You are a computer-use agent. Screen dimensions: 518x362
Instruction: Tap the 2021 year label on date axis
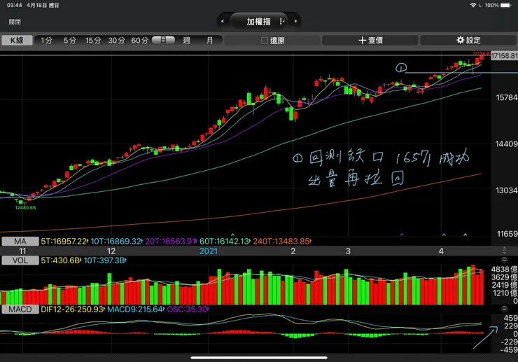209,251
